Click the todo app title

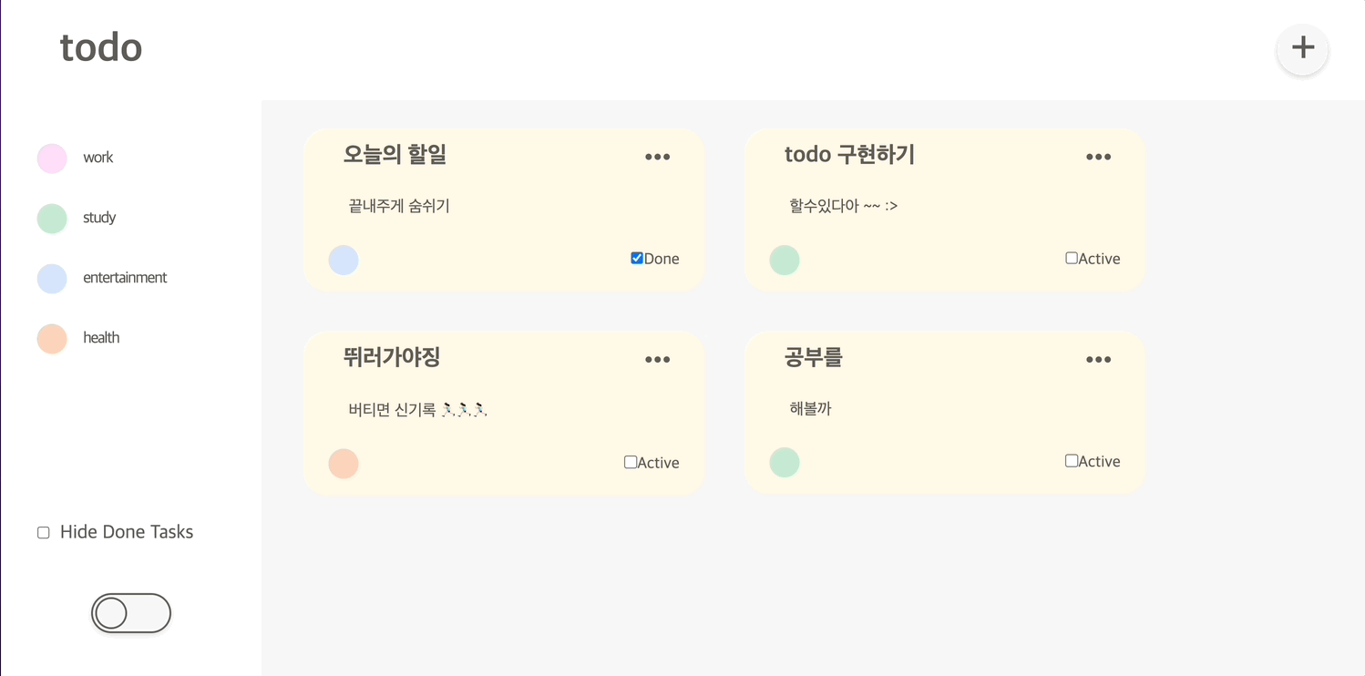coord(101,47)
